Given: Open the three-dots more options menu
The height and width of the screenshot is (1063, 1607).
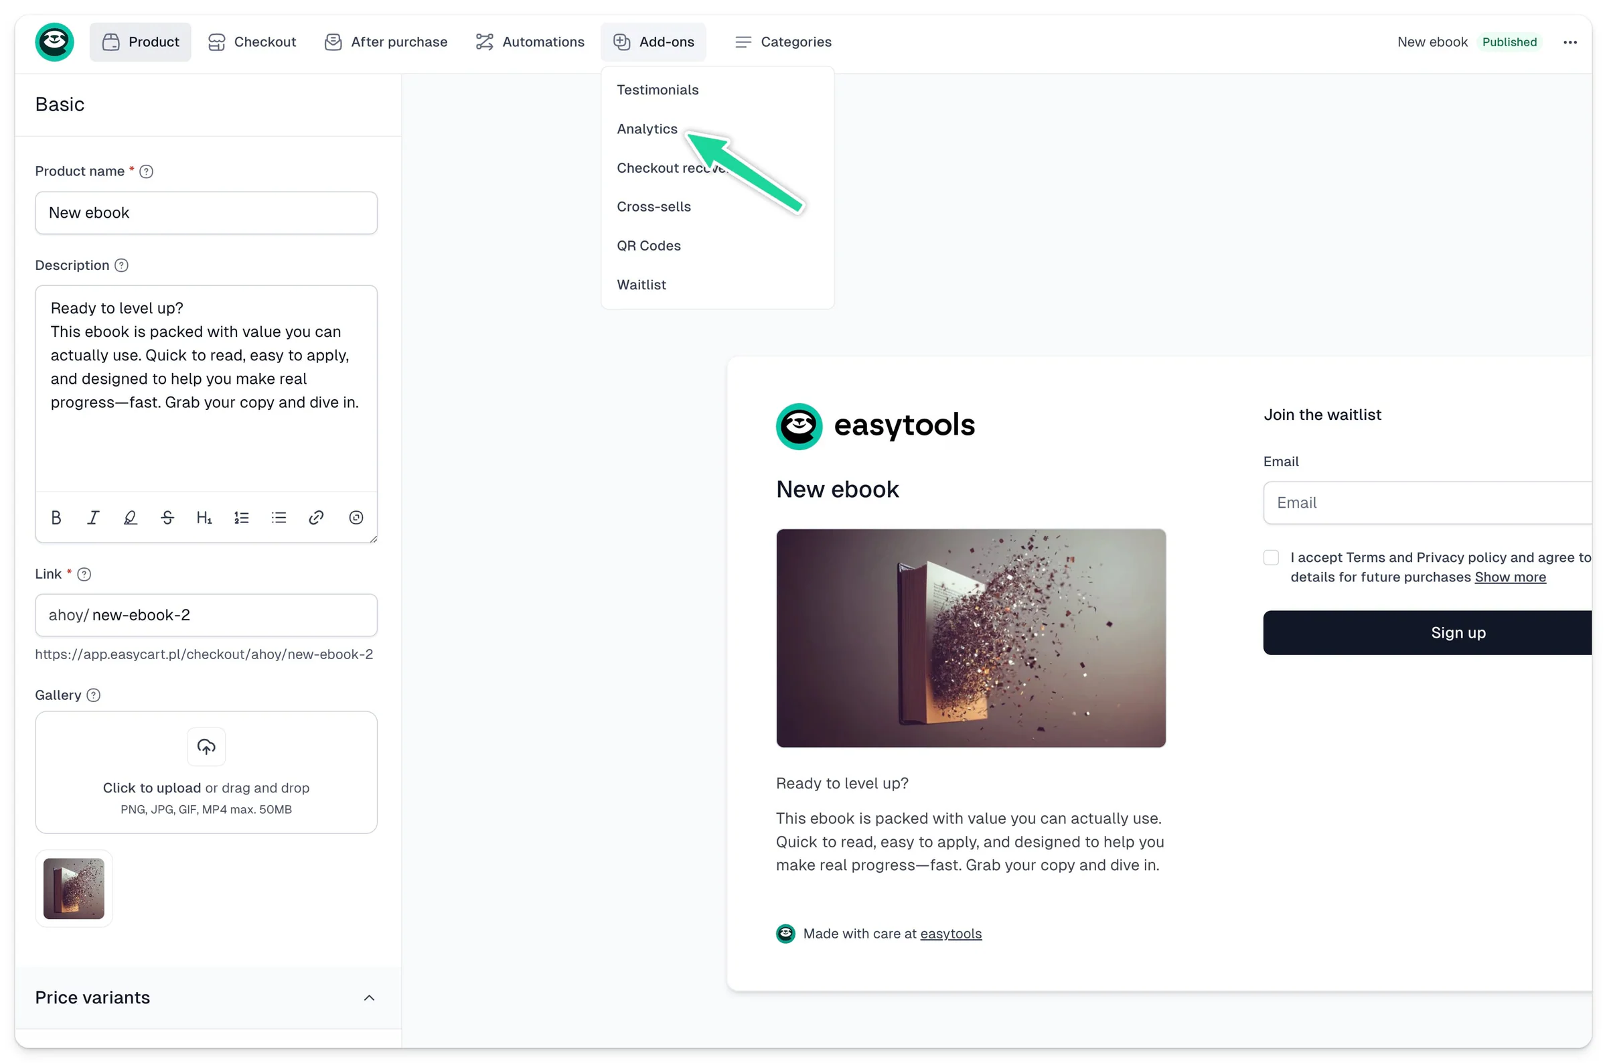Looking at the screenshot, I should pyautogui.click(x=1570, y=42).
